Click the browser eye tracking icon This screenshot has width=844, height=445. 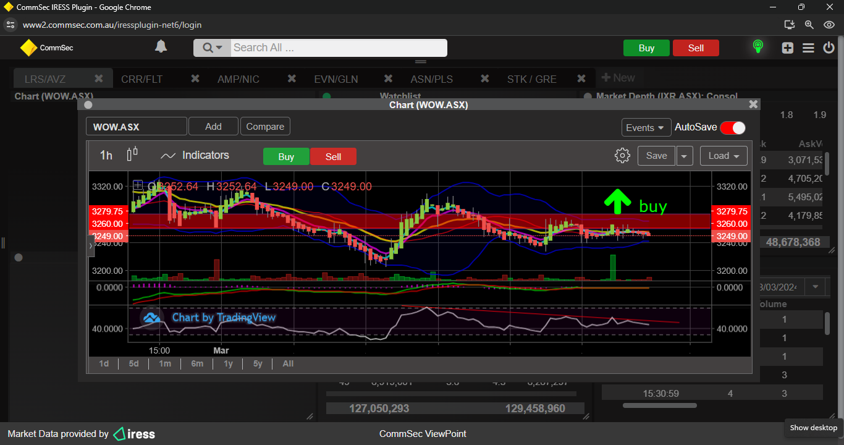(x=829, y=25)
